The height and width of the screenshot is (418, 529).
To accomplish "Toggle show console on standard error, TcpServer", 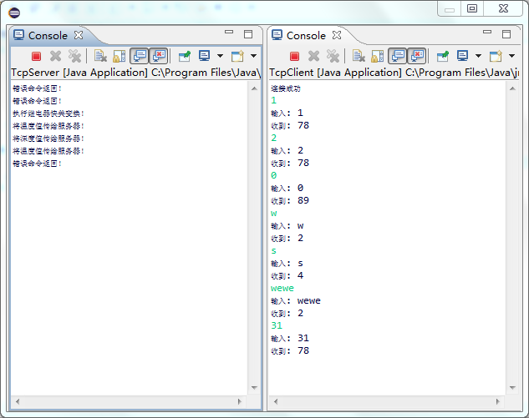I will pyautogui.click(x=158, y=56).
